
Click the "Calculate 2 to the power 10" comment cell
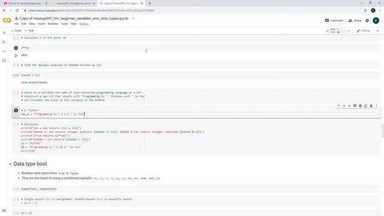tap(196, 38)
